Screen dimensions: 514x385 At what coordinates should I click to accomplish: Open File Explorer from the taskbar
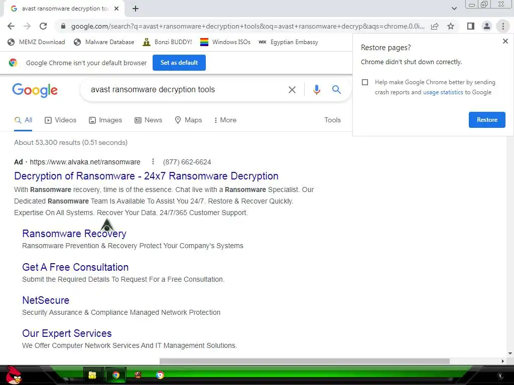[92, 375]
